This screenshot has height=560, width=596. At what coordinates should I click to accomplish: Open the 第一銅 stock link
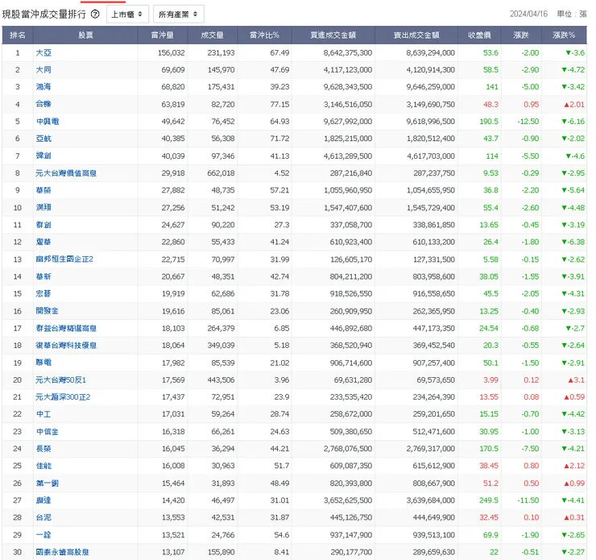tap(48, 483)
